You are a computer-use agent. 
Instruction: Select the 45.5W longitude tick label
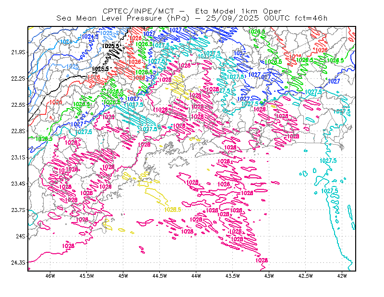click(x=87, y=276)
